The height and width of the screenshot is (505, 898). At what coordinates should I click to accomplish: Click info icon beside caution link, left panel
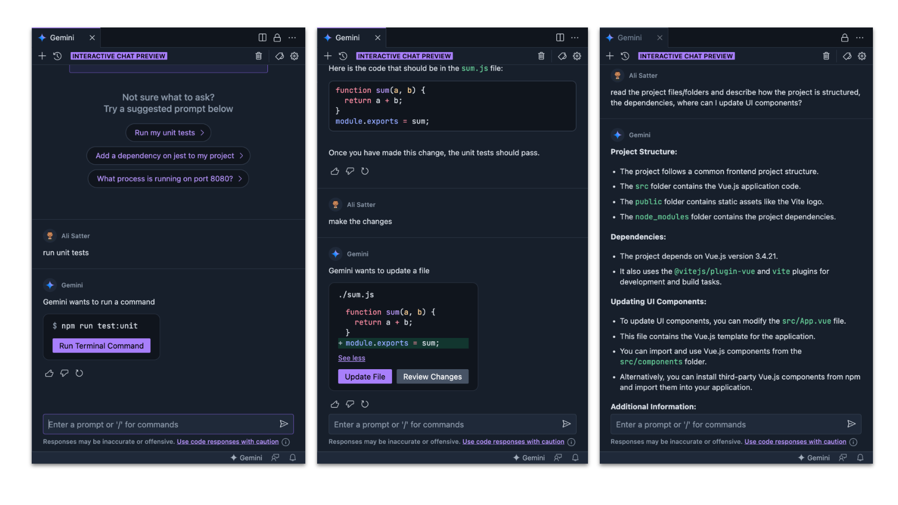285,442
